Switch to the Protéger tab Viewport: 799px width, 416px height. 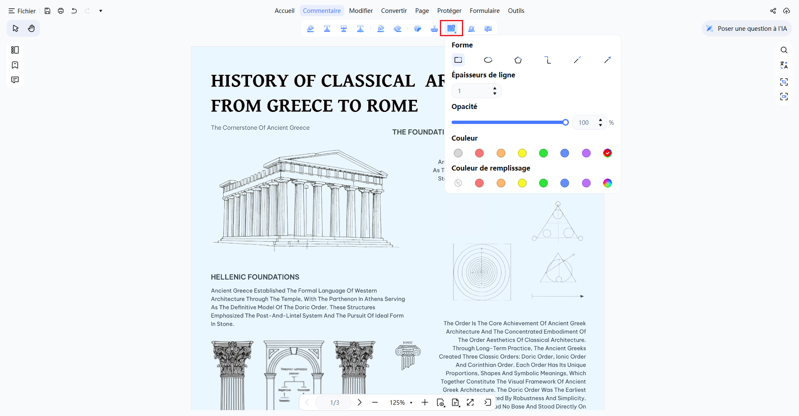tap(449, 11)
